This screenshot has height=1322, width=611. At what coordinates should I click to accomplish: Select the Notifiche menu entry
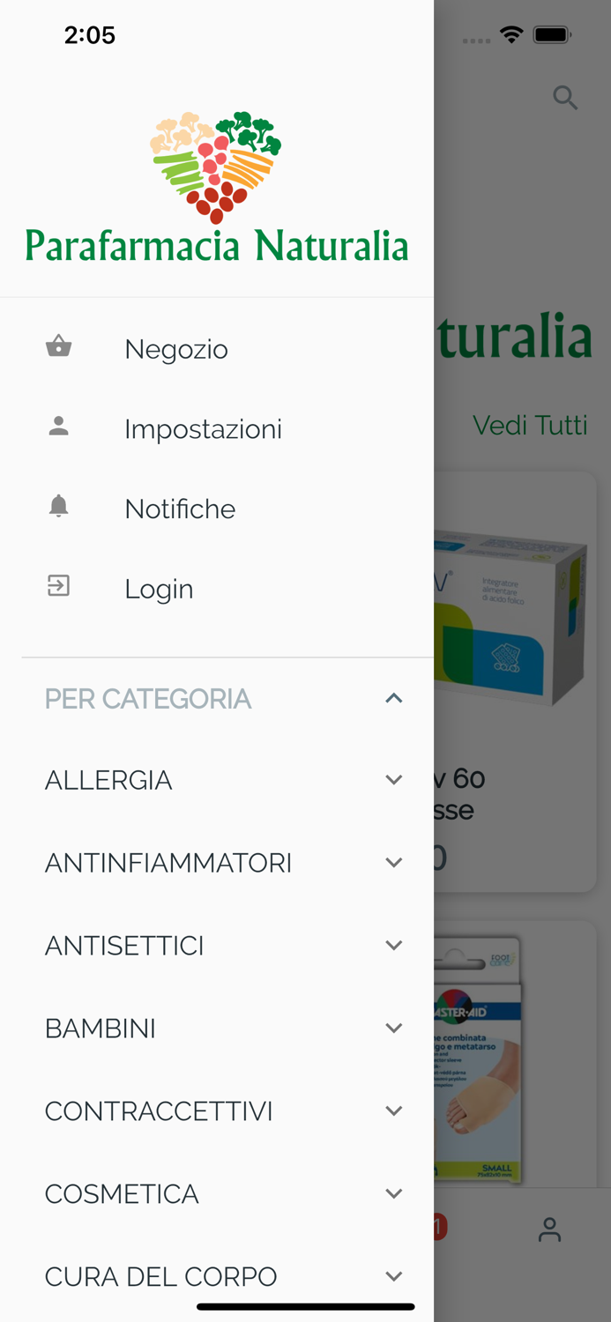click(180, 509)
